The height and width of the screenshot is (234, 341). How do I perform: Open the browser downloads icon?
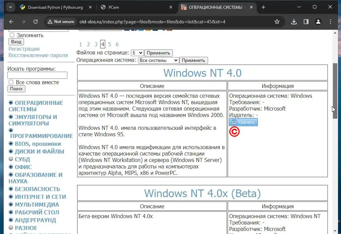294,22
